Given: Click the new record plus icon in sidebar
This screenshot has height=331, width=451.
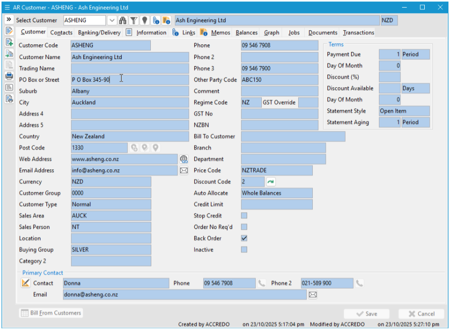Looking at the screenshot, I should point(9,42).
